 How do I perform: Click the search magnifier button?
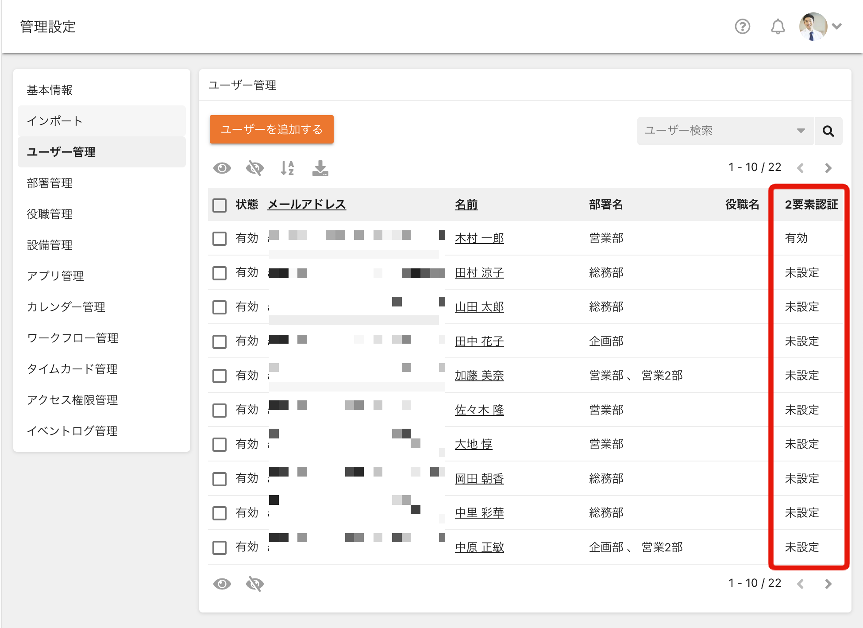[828, 131]
